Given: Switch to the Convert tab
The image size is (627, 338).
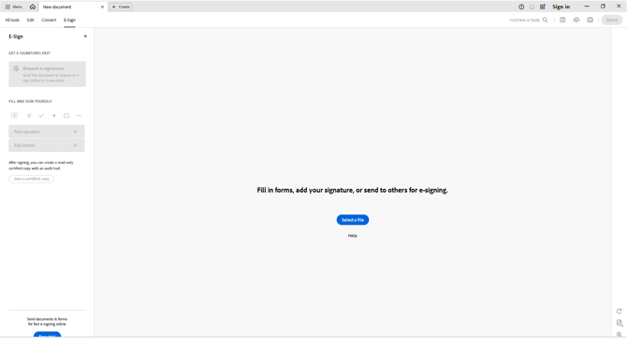Looking at the screenshot, I should (49, 20).
